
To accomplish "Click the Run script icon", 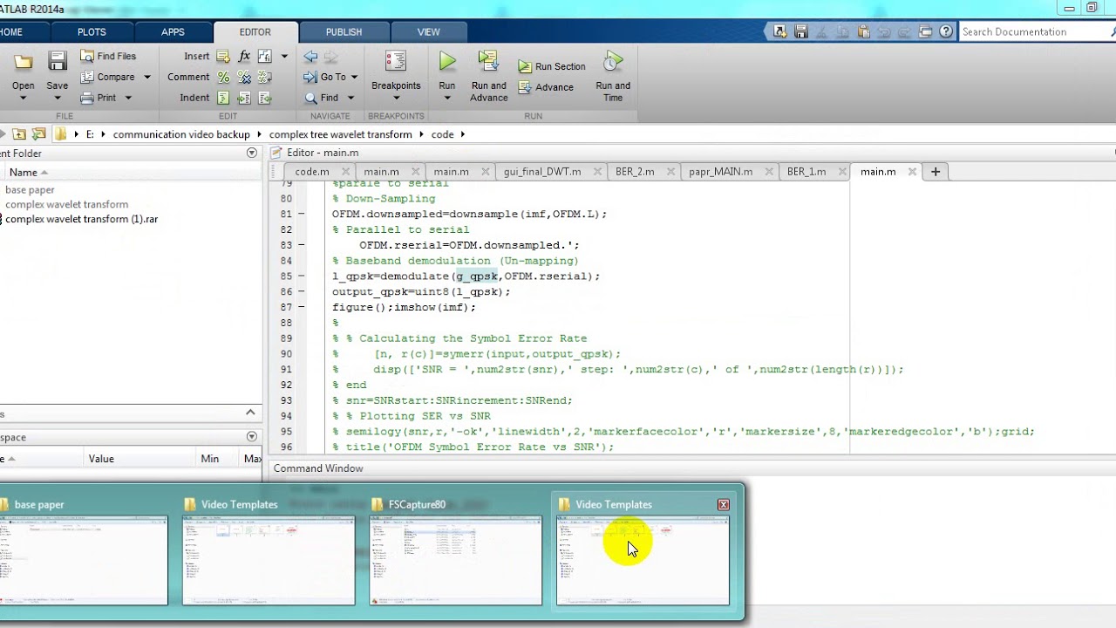I will (447, 61).
